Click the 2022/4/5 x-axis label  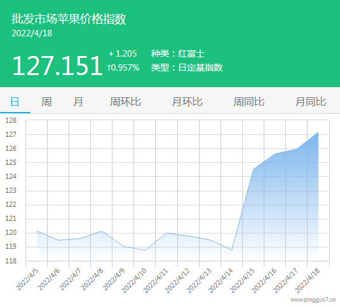coord(27,279)
